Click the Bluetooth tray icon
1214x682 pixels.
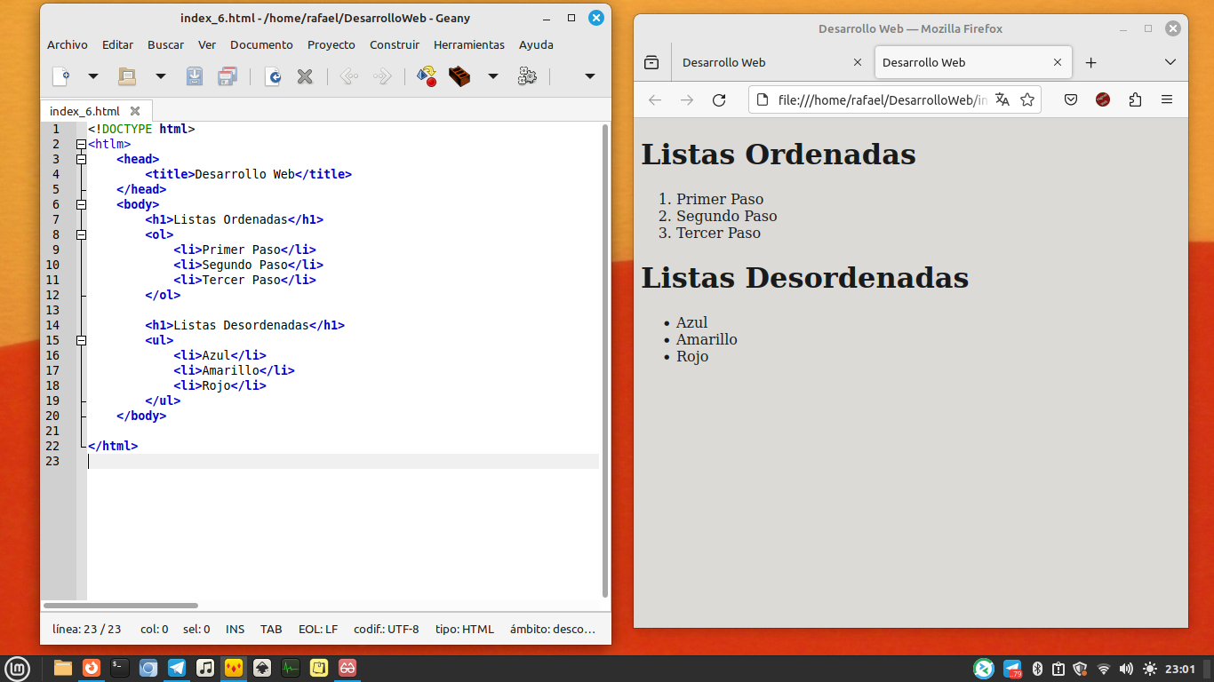pyautogui.click(x=1037, y=669)
